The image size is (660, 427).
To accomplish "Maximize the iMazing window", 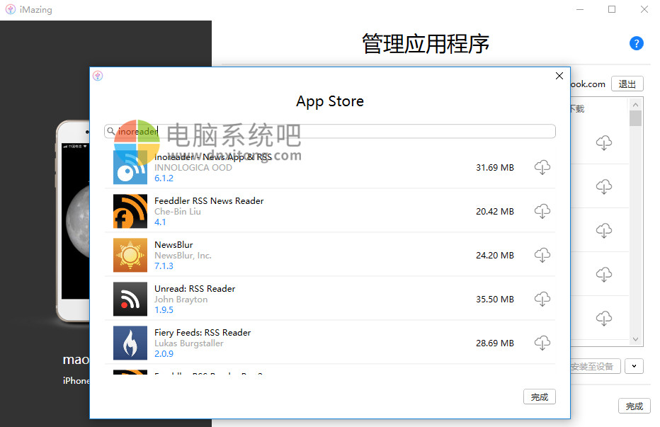I will tap(612, 9).
